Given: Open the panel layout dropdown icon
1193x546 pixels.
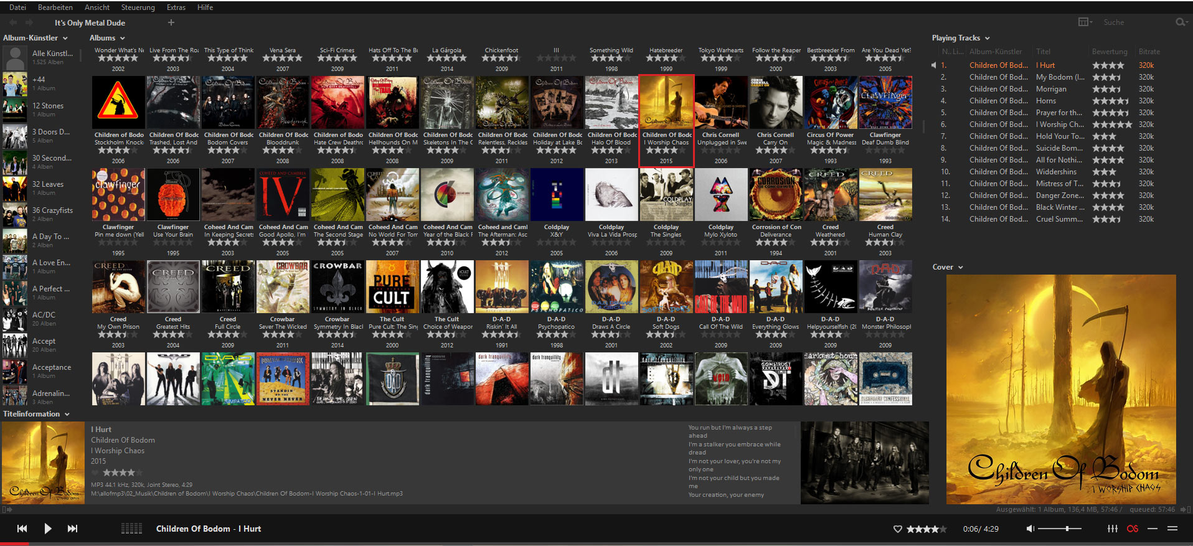Looking at the screenshot, I should coord(1085,22).
